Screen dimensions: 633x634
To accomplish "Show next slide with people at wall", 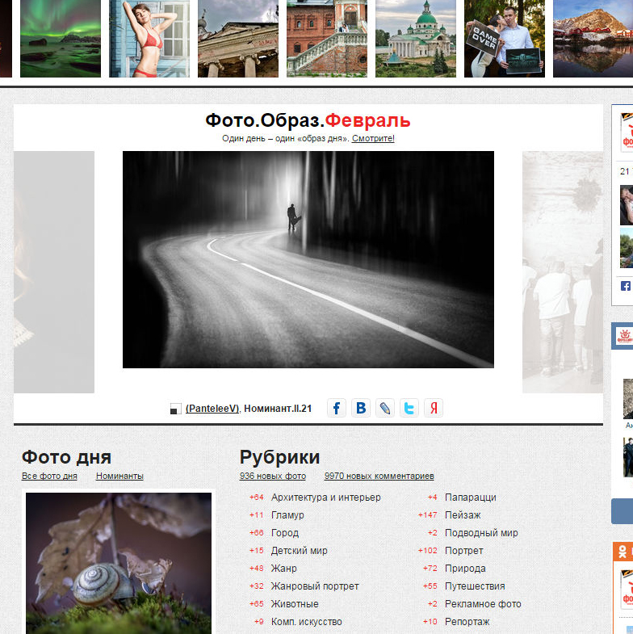I will tap(562, 272).
